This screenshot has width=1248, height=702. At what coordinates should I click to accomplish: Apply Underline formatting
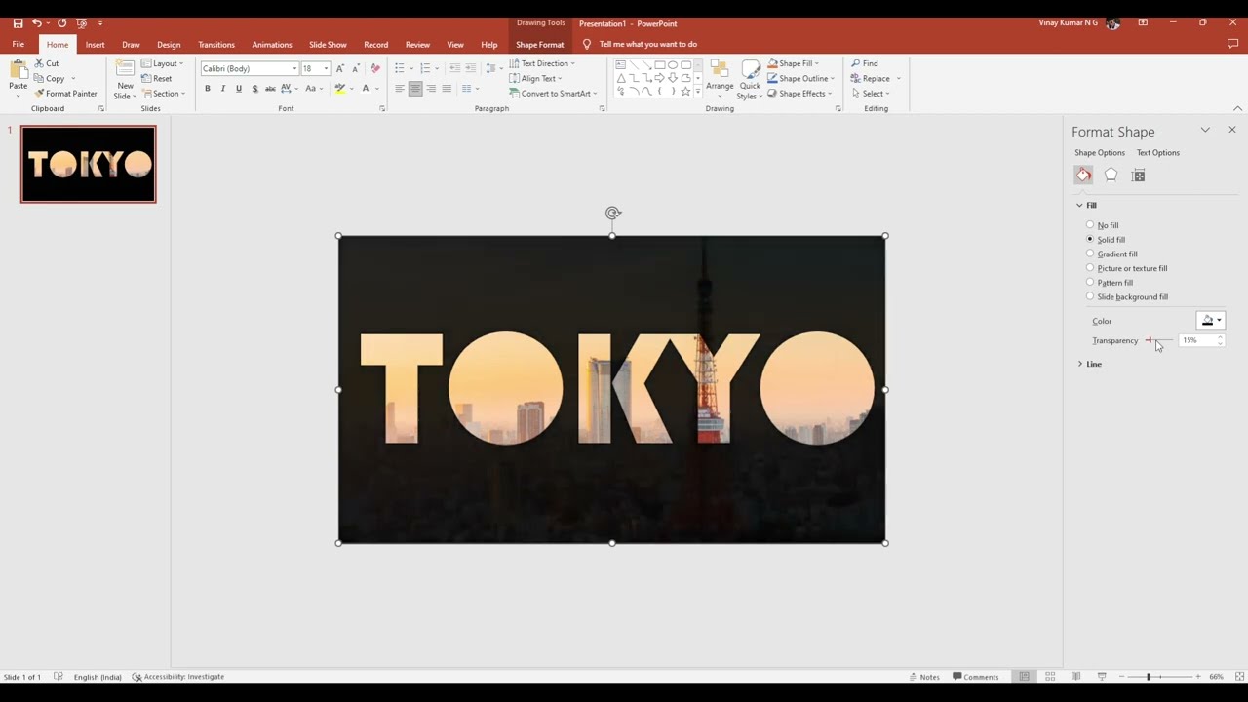(x=238, y=89)
